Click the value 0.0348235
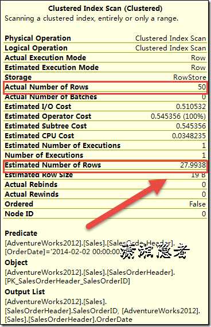 [x=189, y=136]
